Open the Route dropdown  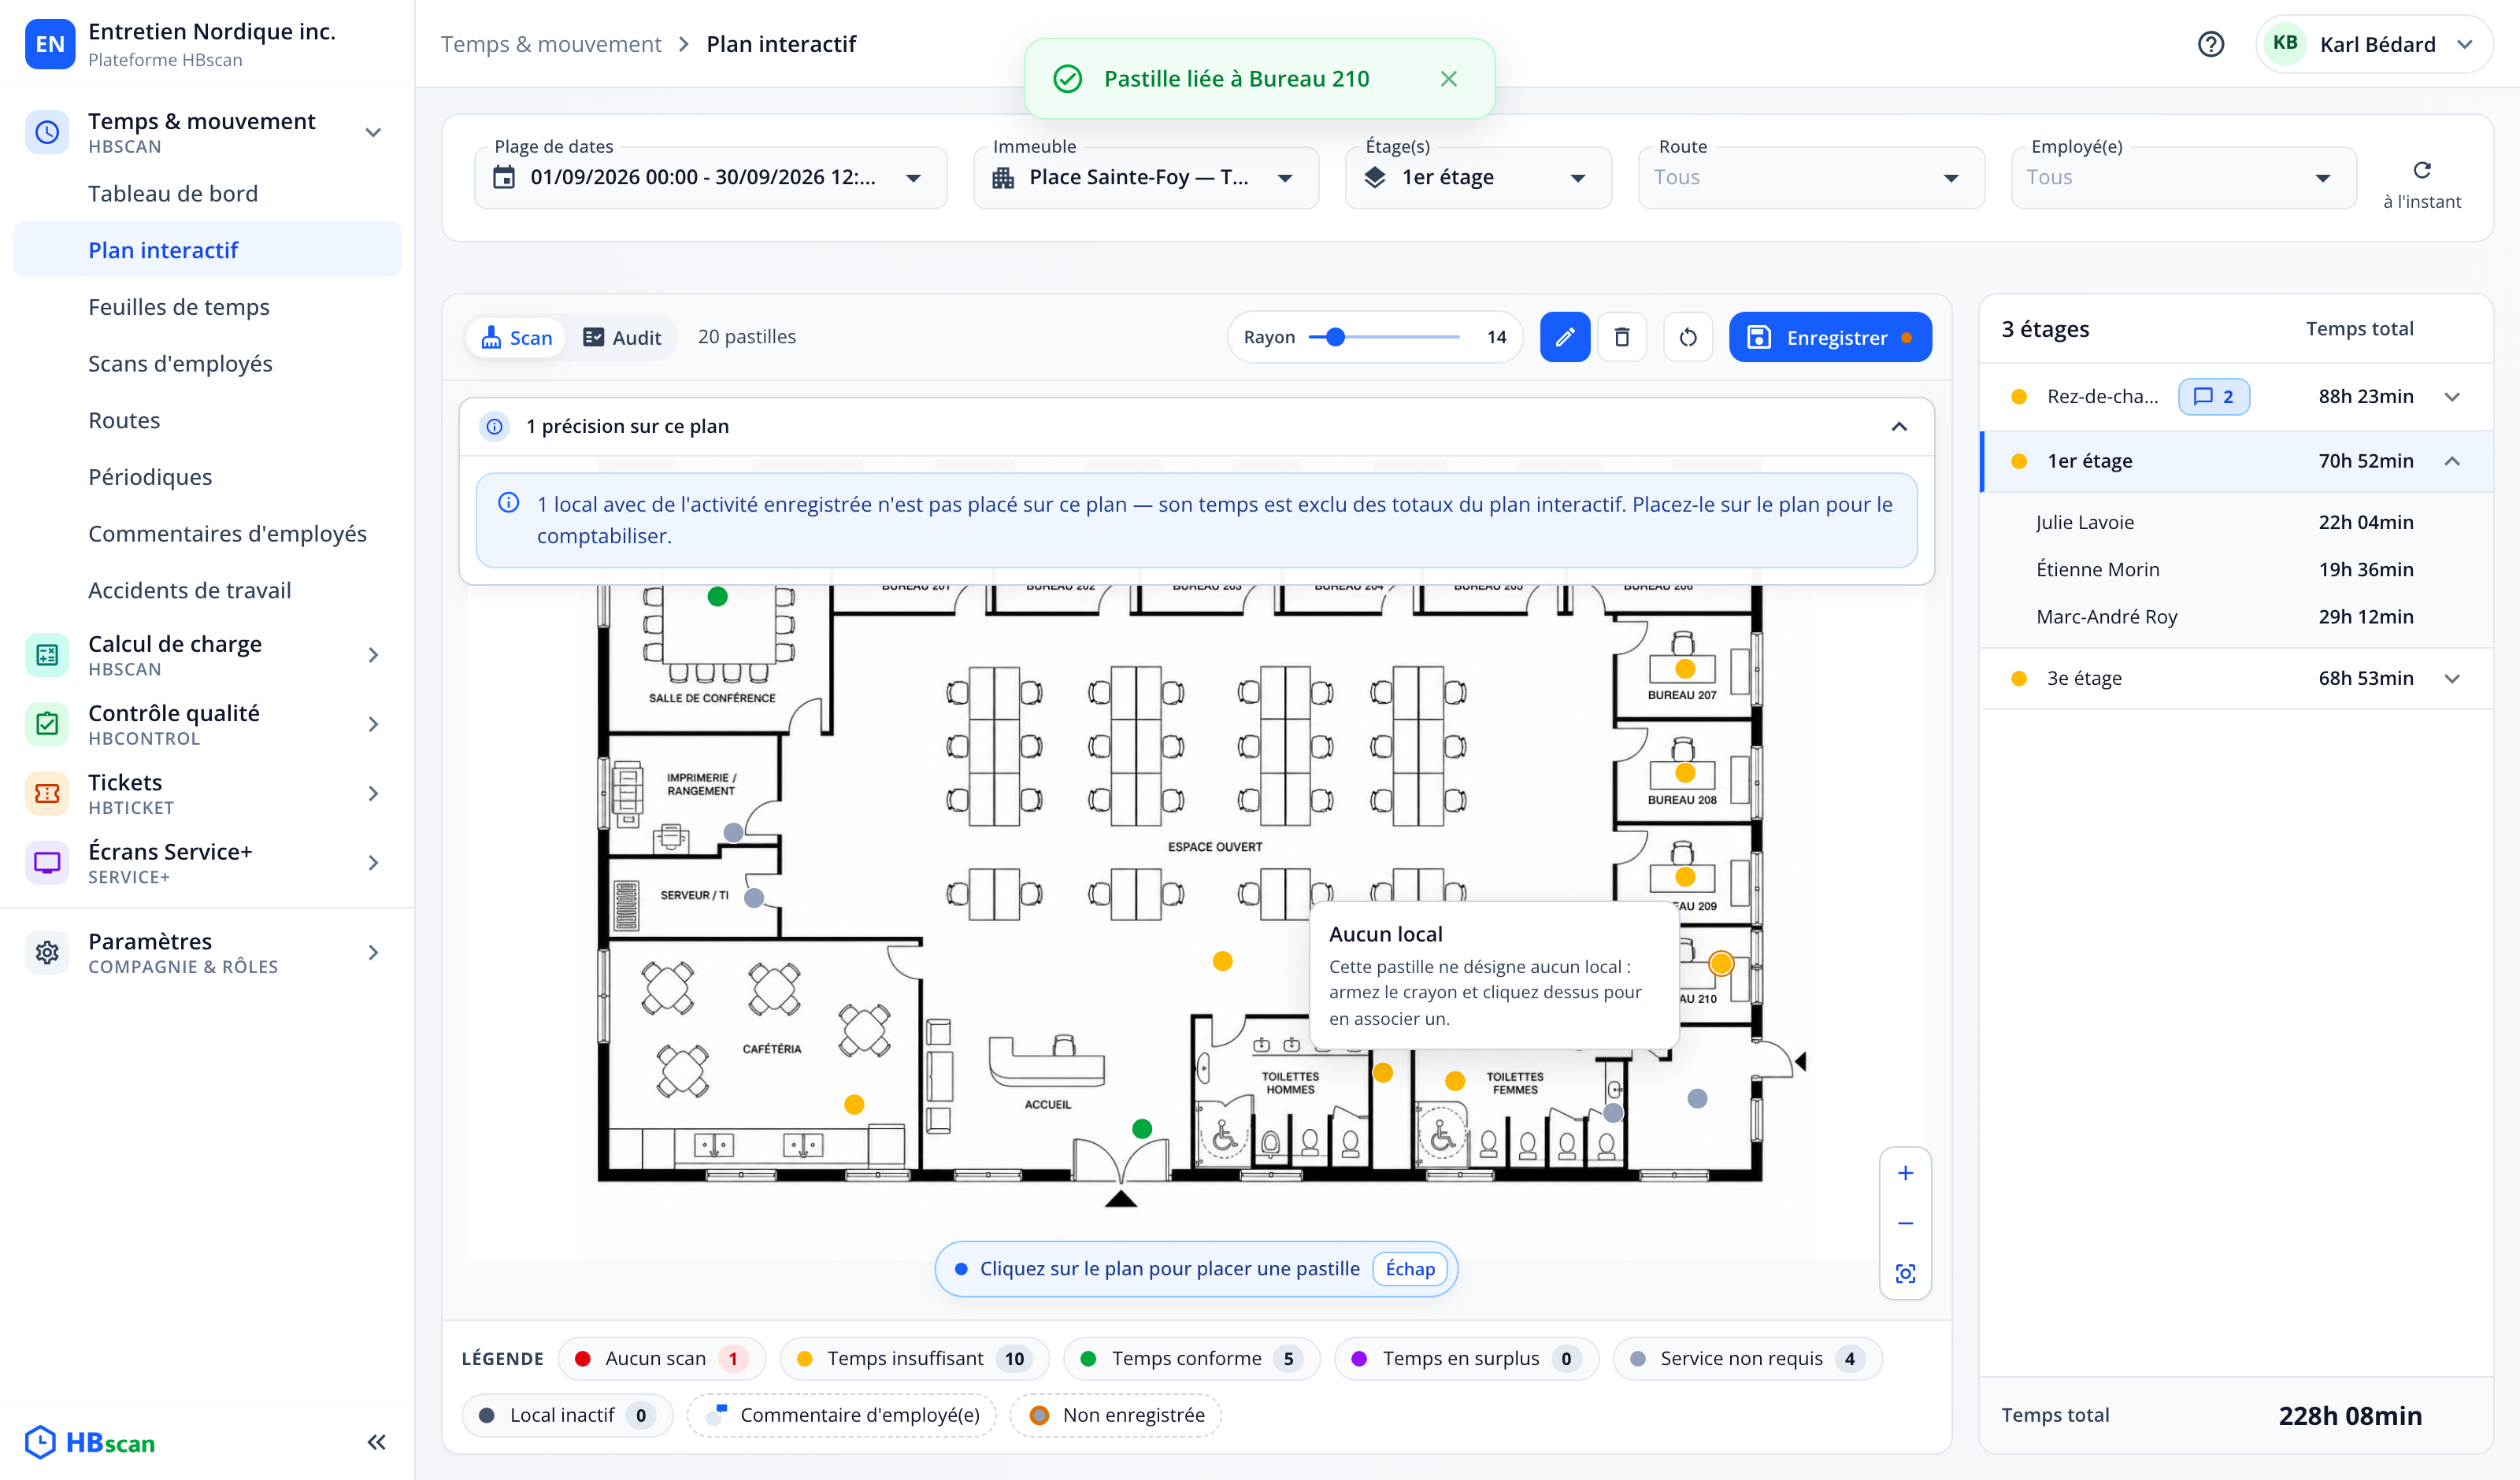(1811, 177)
